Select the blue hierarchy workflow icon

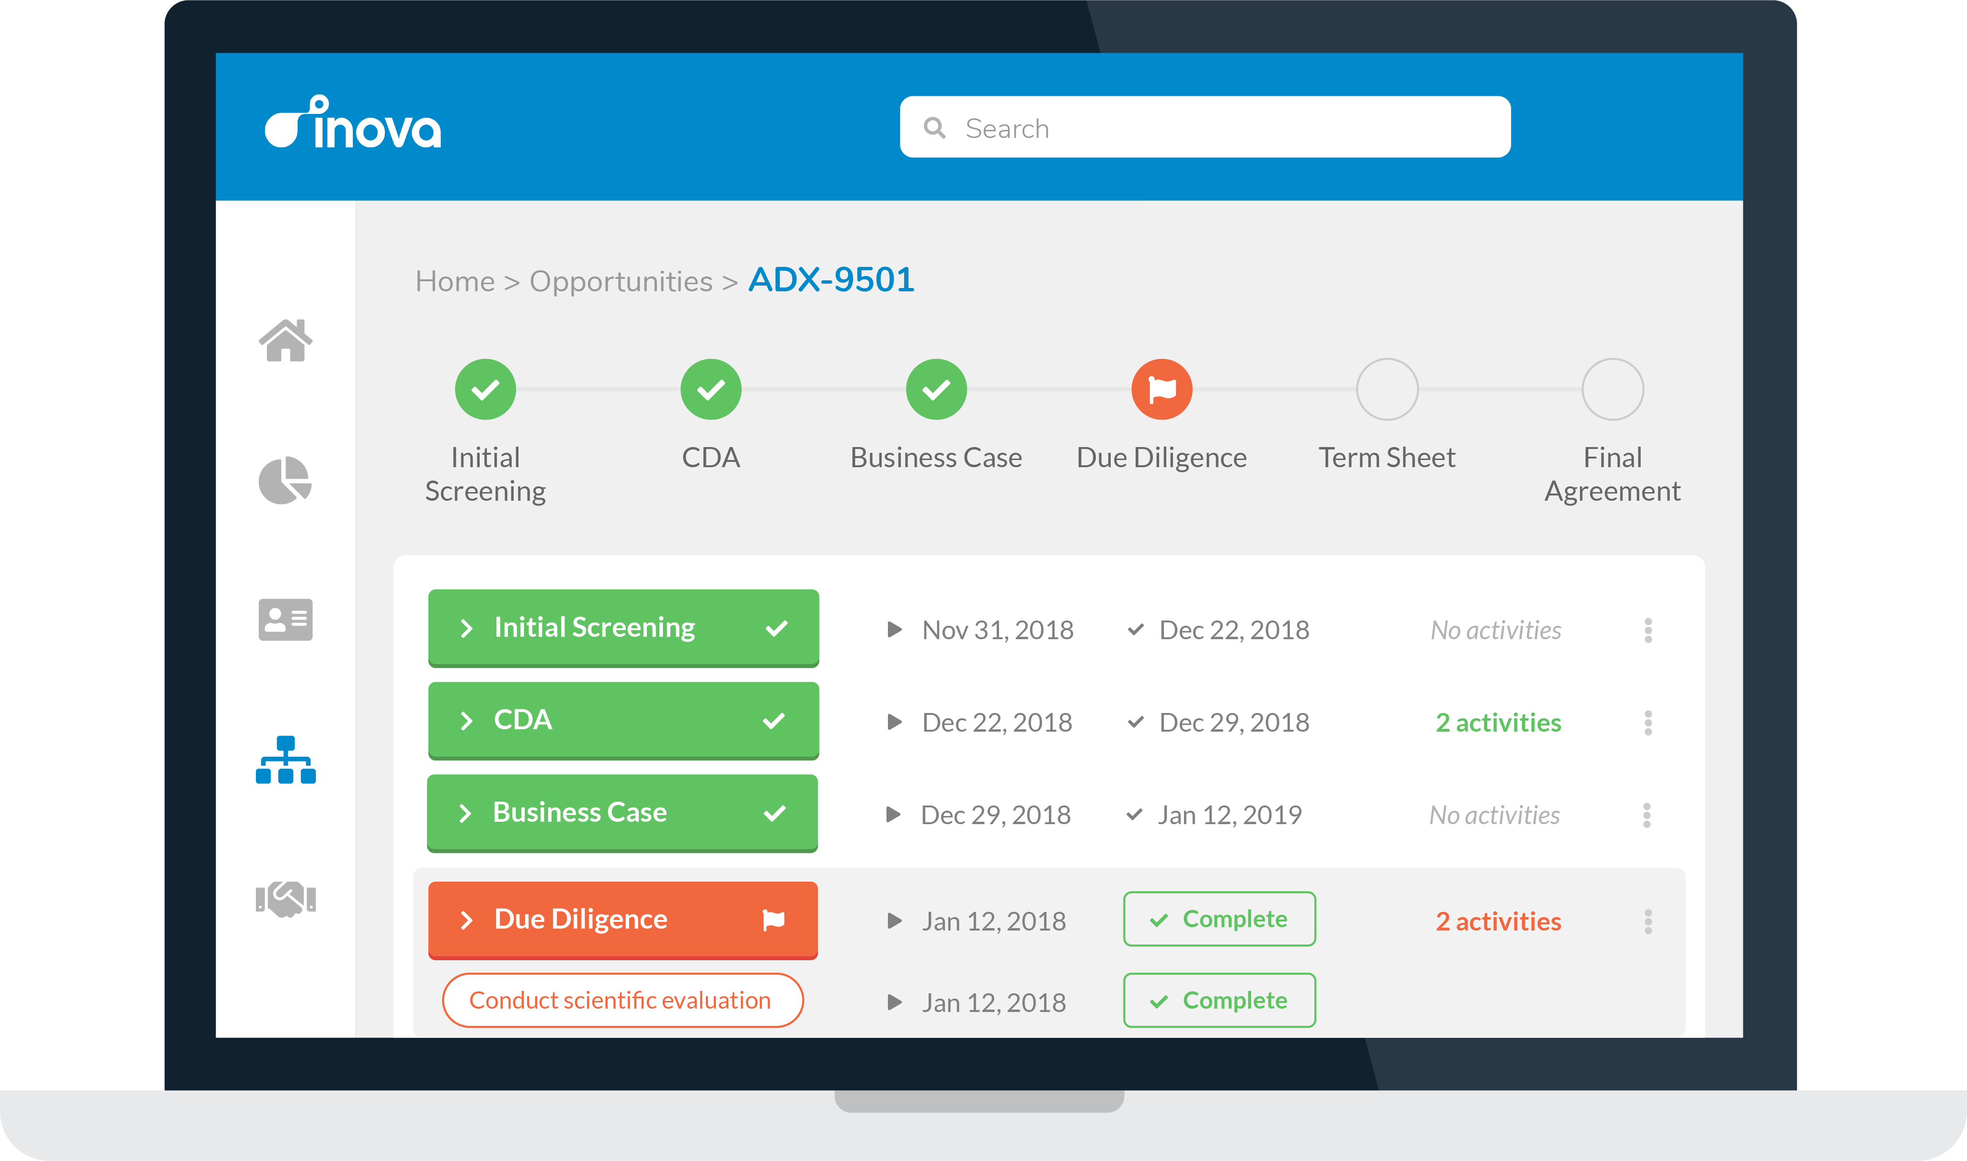tap(286, 759)
